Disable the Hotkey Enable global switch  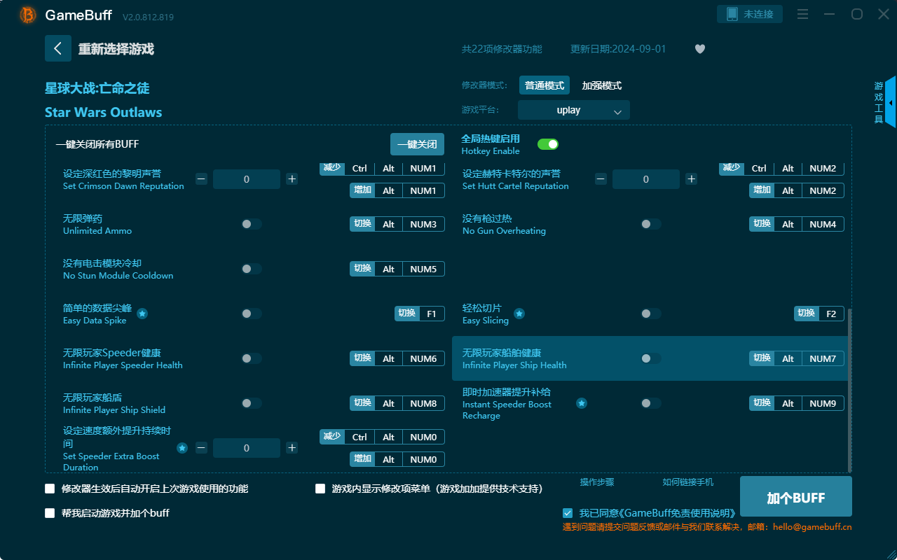pos(548,143)
